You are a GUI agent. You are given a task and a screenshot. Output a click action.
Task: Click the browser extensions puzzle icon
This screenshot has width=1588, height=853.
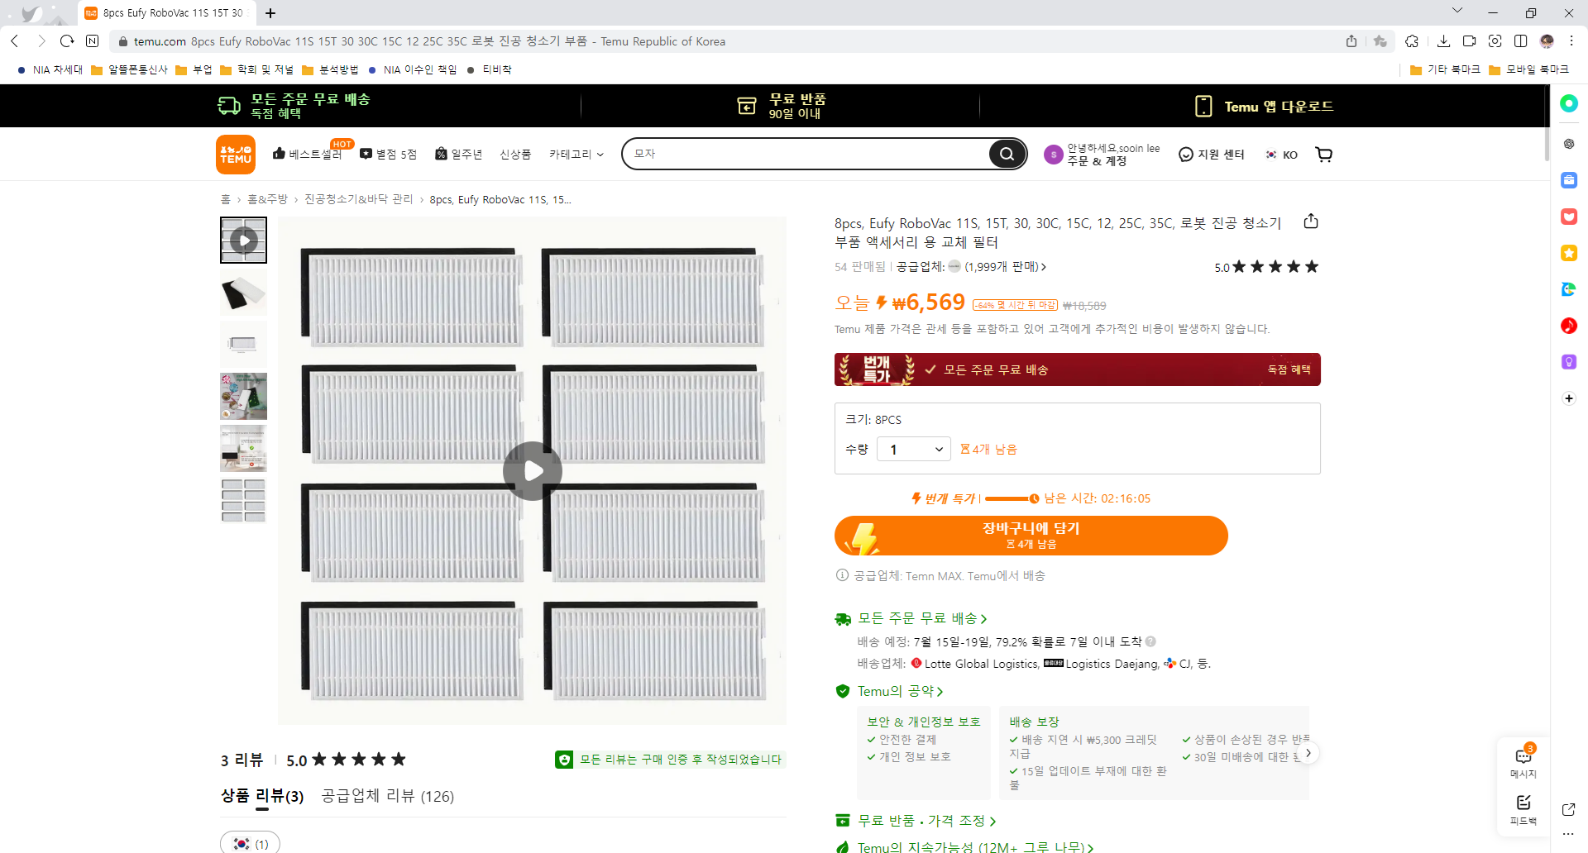1412,41
